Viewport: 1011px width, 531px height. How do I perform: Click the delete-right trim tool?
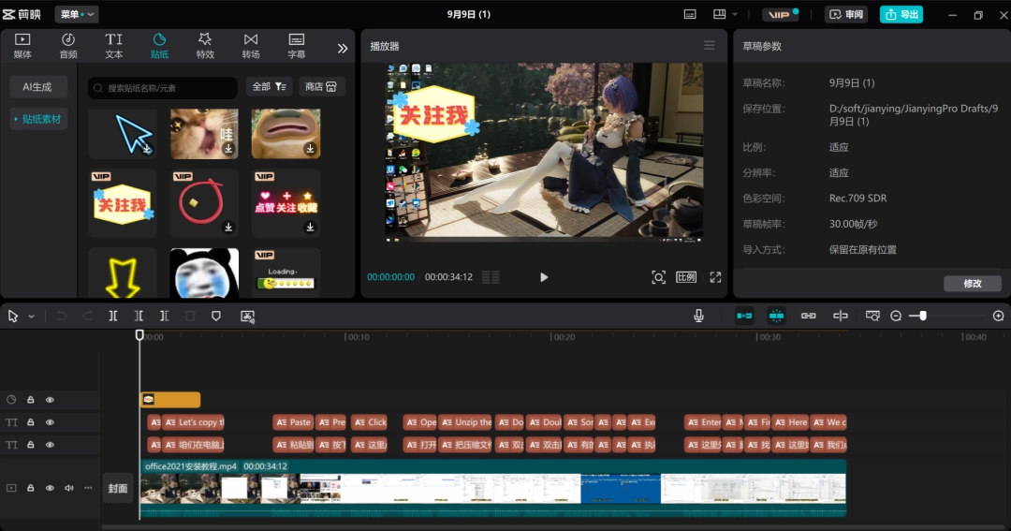tap(165, 317)
